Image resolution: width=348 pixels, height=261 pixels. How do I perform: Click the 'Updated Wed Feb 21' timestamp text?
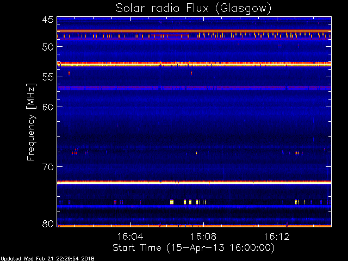pyautogui.click(x=47, y=259)
